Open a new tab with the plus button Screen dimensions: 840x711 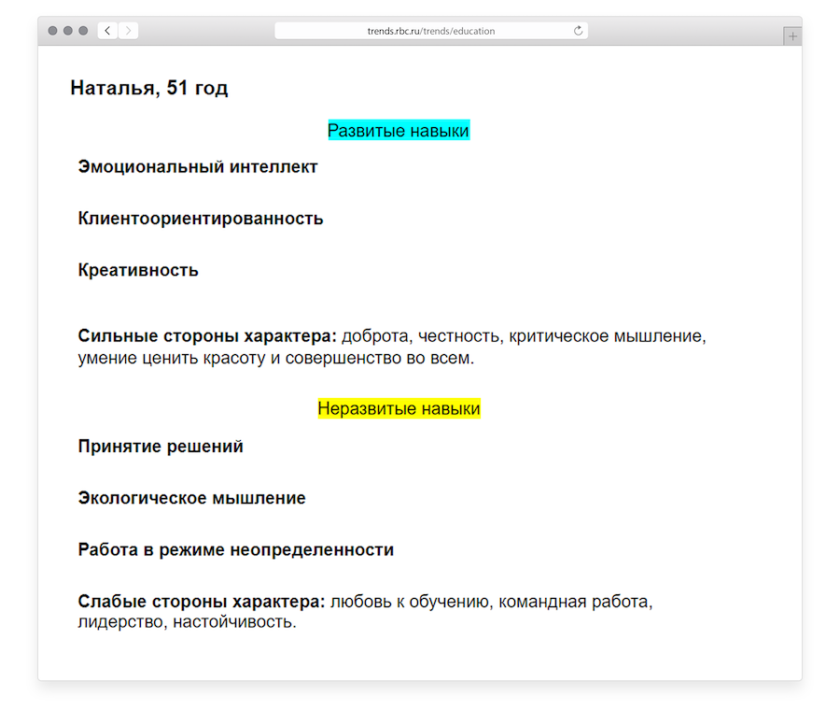click(x=792, y=36)
